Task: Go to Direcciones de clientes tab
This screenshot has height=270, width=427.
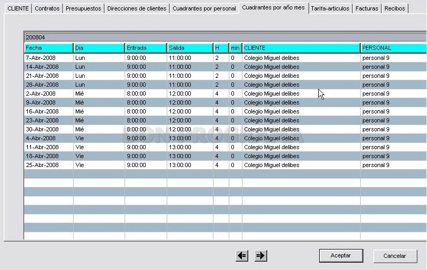Action: click(x=137, y=8)
